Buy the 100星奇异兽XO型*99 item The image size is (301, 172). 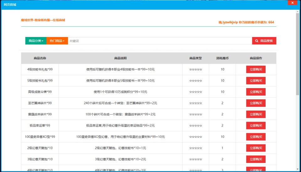tap(256, 137)
